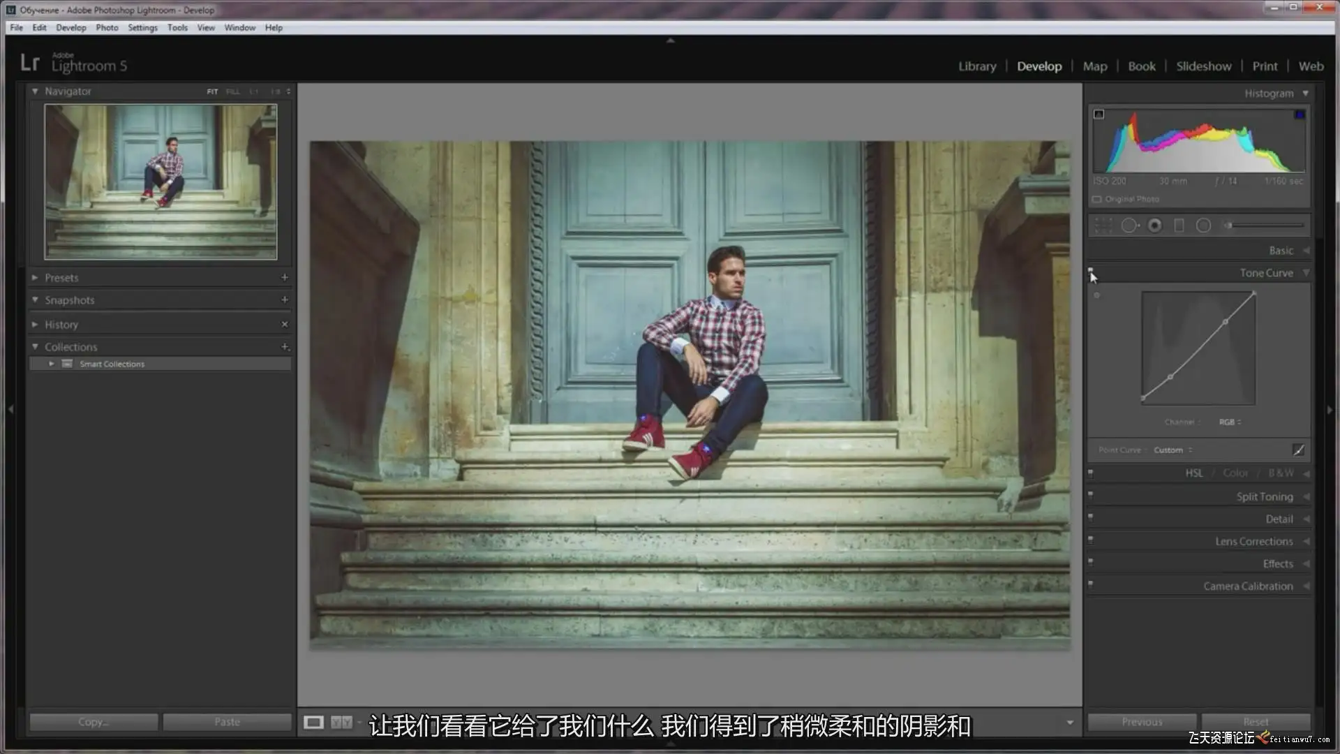Toggle the Split Toning panel switch

click(1090, 495)
